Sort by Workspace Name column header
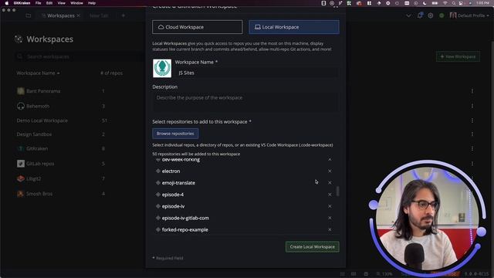The image size is (494, 278). [x=38, y=73]
